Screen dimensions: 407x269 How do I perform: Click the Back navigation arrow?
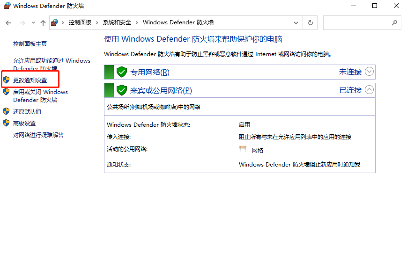tap(8, 23)
